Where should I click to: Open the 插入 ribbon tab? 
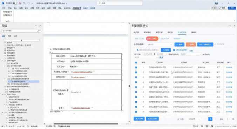pyautogui.click(x=15, y=8)
